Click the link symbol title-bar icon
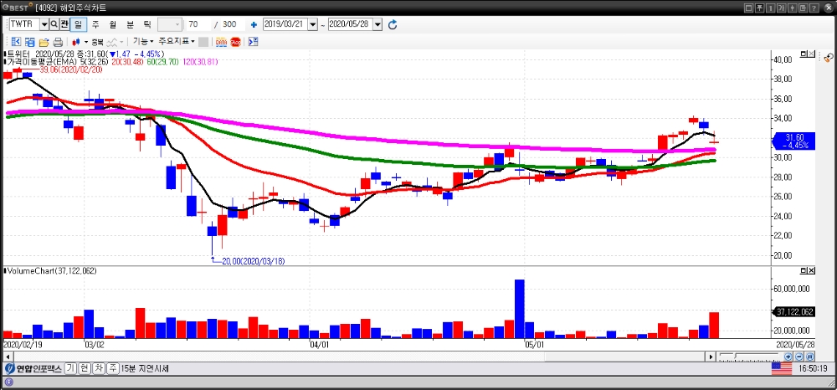The image size is (837, 390). 792,8
